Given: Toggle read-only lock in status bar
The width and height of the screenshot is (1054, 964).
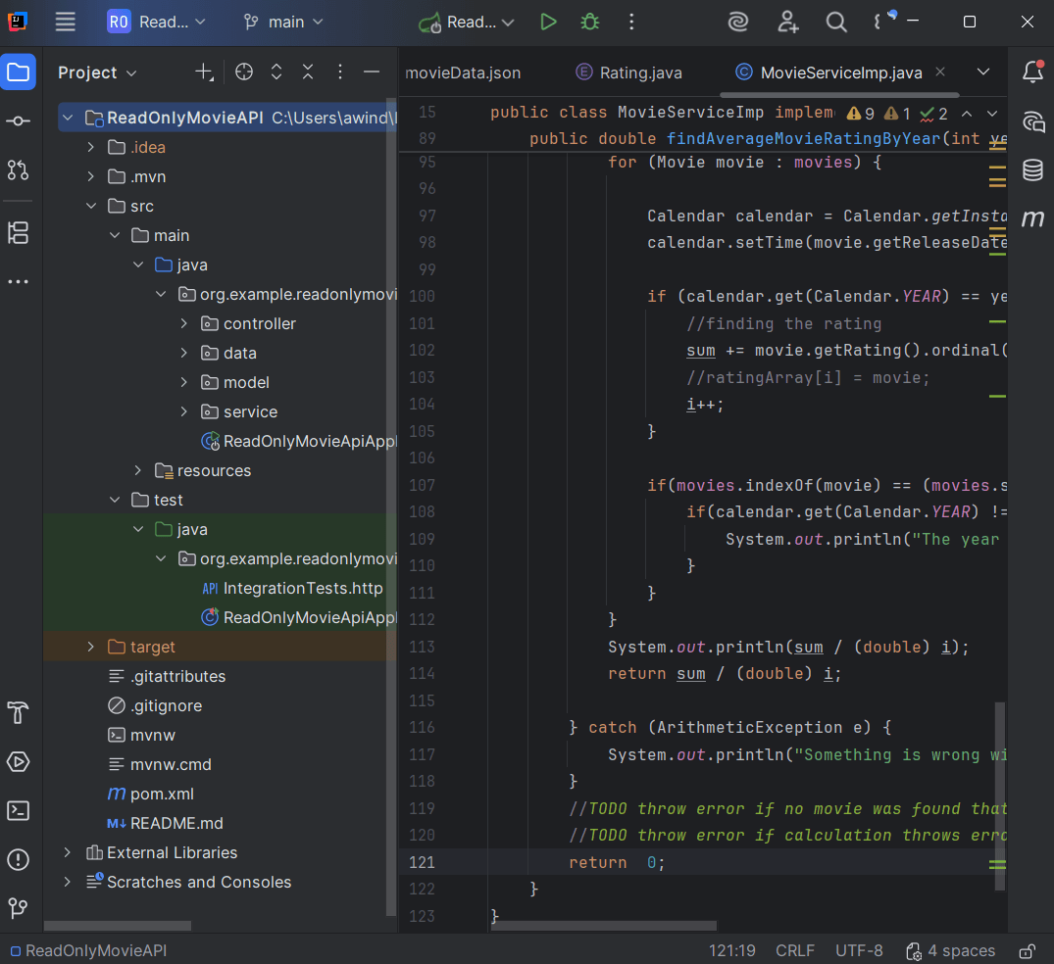Looking at the screenshot, I should point(1028,951).
